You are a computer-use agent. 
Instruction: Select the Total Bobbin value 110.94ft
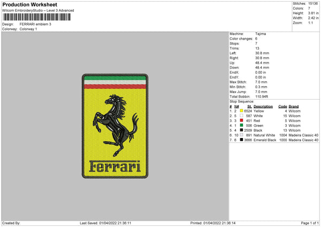262,96
